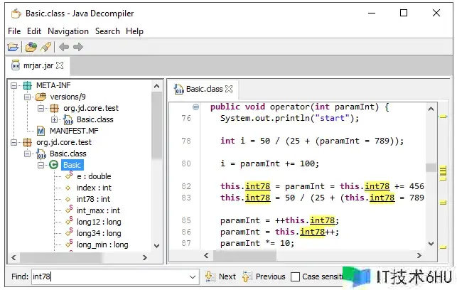Viewport: 457px width, 290px height.
Task: Click the Open Type toolbar icon
Action: click(x=31, y=47)
